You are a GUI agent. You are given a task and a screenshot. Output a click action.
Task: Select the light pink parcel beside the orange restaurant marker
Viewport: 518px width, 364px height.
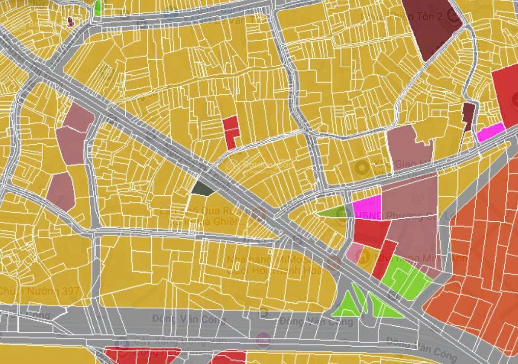[354, 252]
